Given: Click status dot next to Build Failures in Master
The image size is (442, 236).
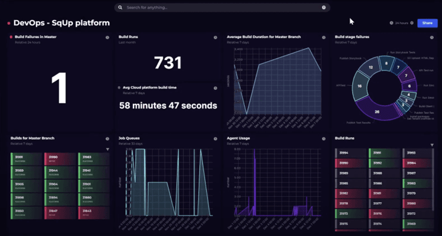Looking at the screenshot, I should pos(11,37).
